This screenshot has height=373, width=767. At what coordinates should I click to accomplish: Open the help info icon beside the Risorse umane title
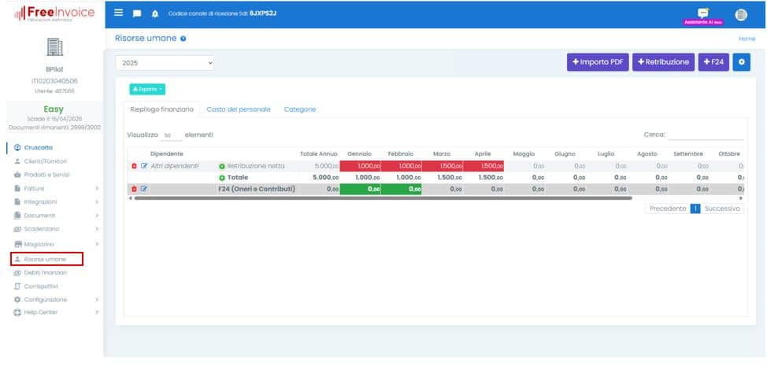click(x=183, y=39)
